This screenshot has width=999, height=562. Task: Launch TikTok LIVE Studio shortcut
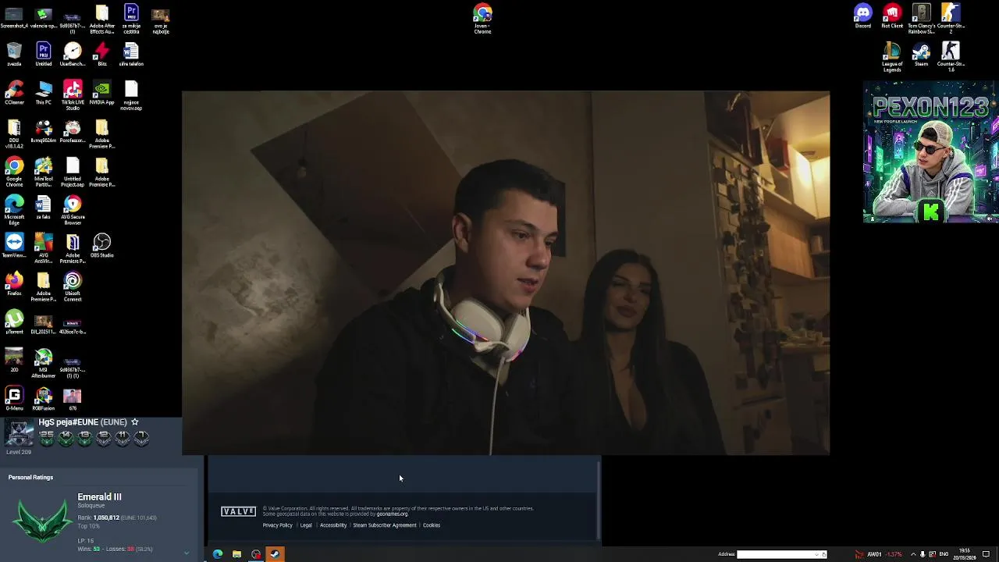click(73, 95)
